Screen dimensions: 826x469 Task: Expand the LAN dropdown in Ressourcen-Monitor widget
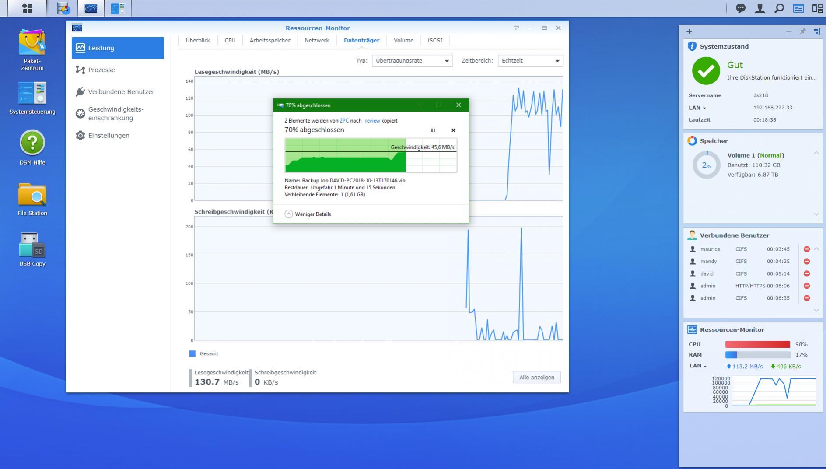coord(698,366)
